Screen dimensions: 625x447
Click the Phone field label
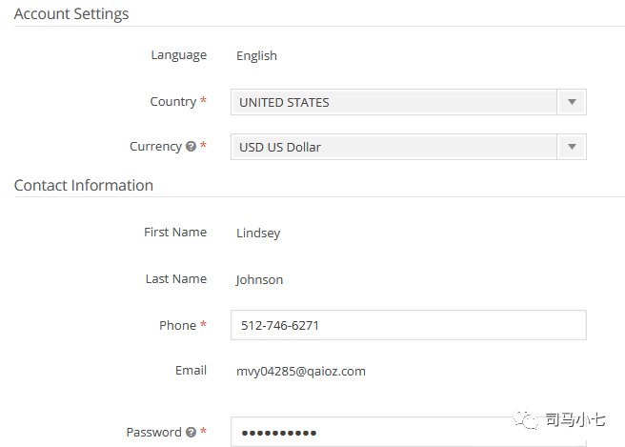click(177, 325)
